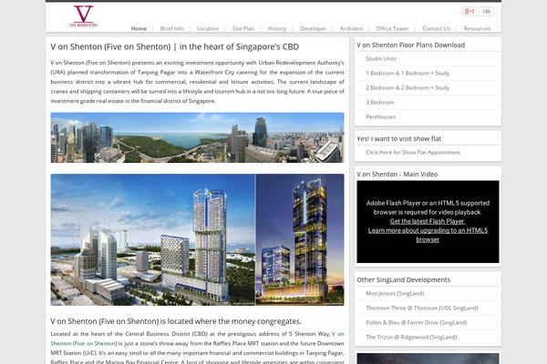Click the main page heading about Singapore's CBD
The height and width of the screenshot is (364, 547).
pyautogui.click(x=174, y=46)
